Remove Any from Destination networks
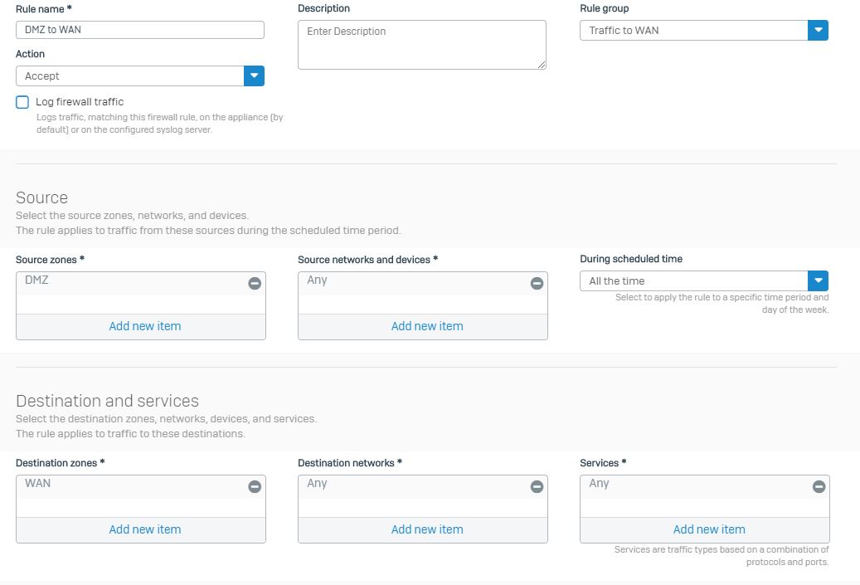Screen dimensions: 860x585 click(537, 487)
